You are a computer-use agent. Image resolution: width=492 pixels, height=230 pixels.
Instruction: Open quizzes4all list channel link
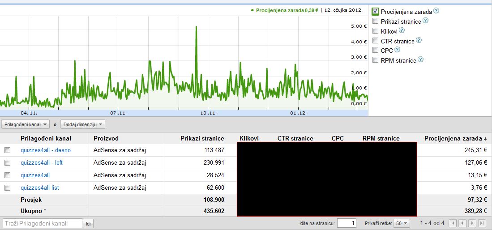40,188
